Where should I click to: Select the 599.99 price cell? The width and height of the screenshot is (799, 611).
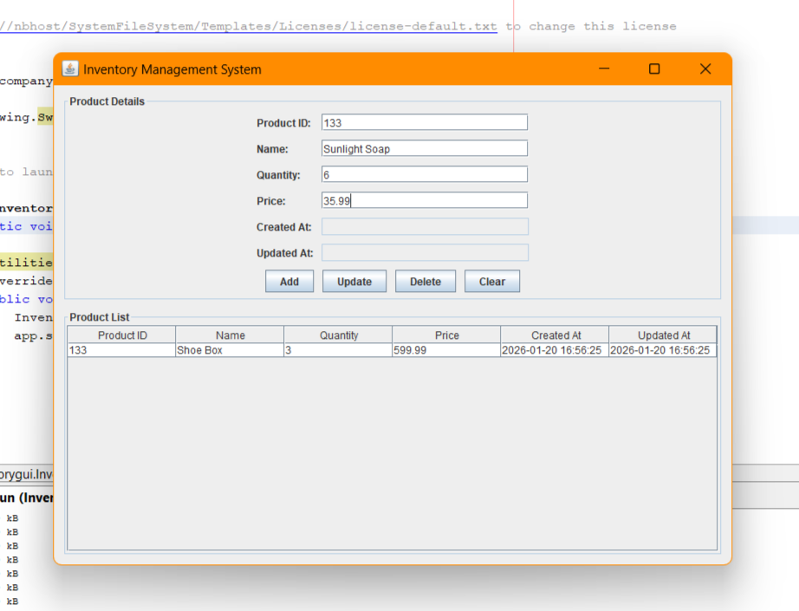click(x=446, y=350)
